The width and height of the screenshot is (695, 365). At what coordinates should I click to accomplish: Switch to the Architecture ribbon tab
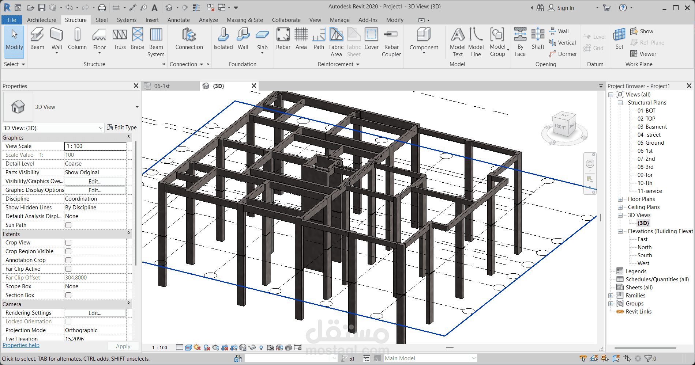pos(42,20)
